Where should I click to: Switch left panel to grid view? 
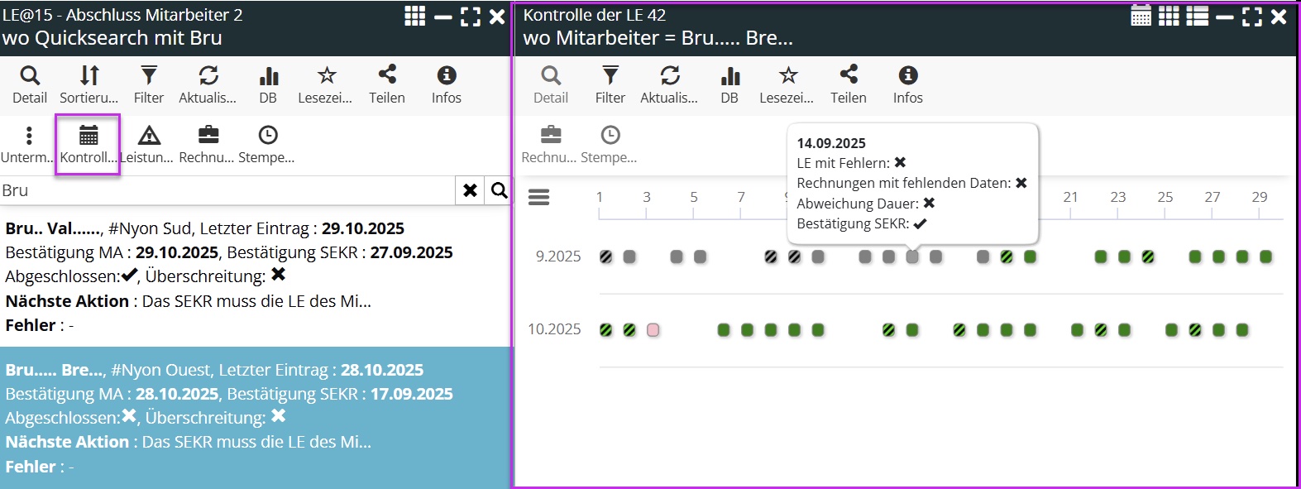pyautogui.click(x=414, y=16)
